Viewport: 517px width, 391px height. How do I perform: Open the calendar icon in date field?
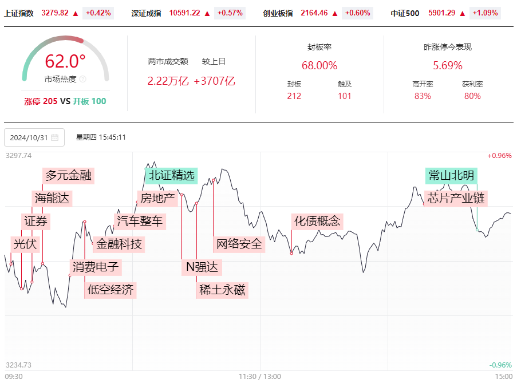(x=55, y=137)
